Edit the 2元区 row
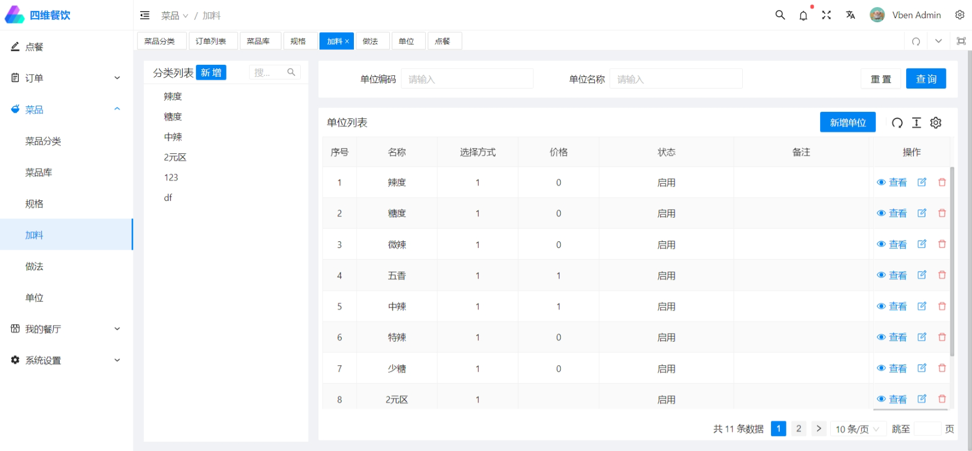972x451 pixels. click(922, 399)
